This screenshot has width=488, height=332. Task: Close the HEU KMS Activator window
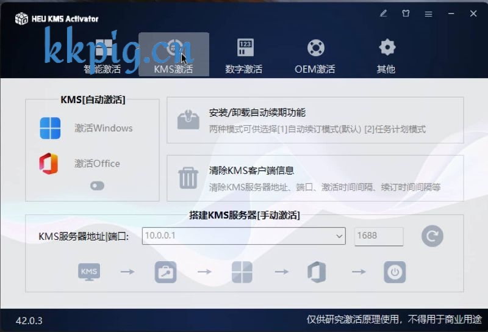point(473,13)
